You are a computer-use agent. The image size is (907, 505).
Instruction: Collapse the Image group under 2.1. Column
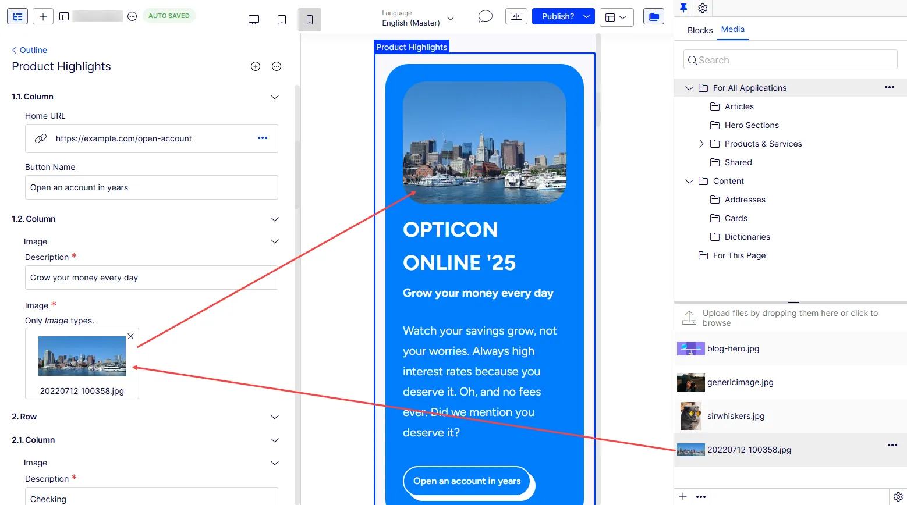[x=275, y=463]
